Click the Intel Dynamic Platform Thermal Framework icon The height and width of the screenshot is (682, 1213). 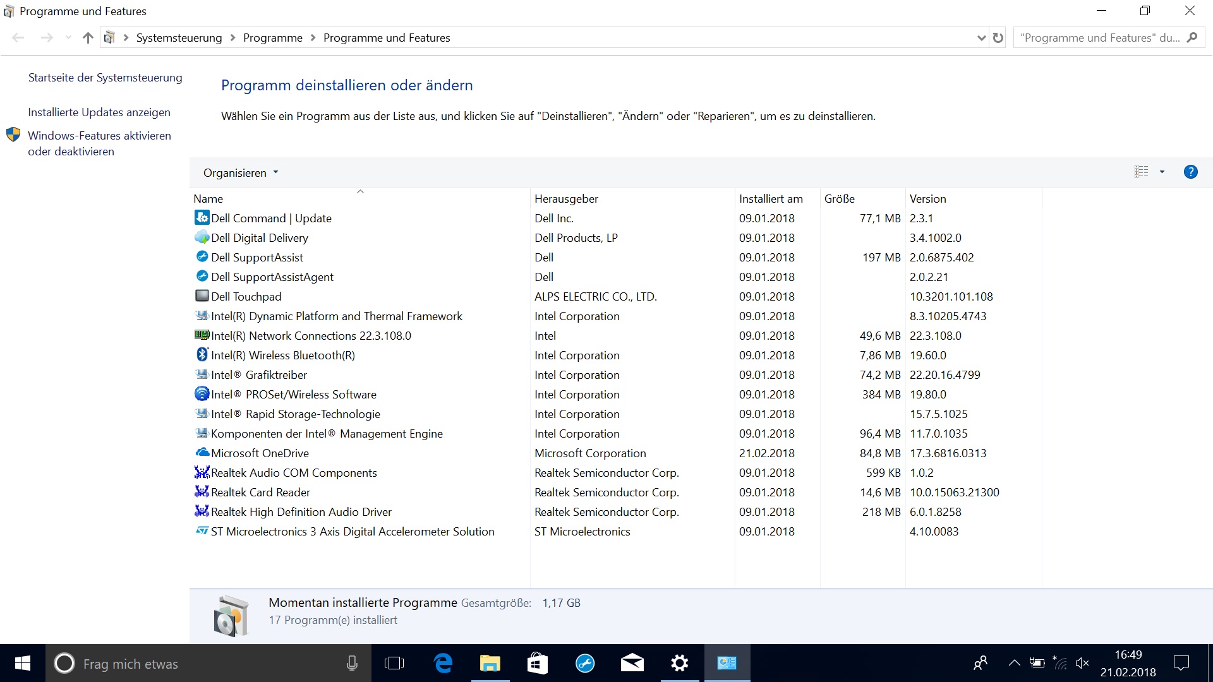coord(202,316)
